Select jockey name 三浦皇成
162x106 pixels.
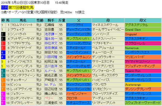point(51,103)
